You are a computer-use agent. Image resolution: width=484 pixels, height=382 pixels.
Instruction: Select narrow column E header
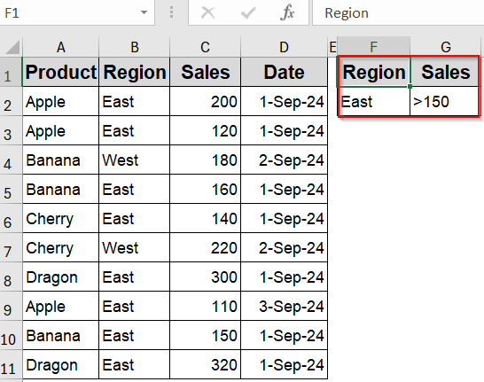332,47
